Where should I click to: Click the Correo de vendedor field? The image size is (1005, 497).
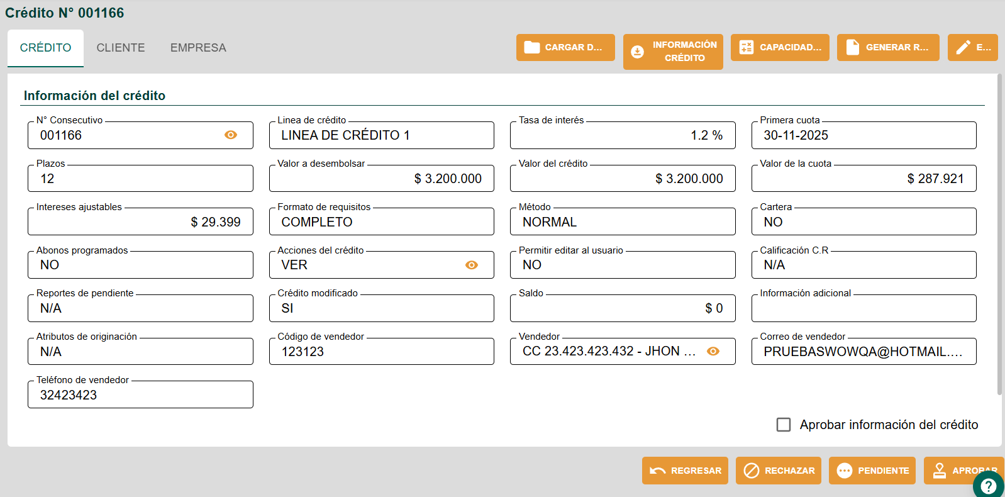coord(863,352)
